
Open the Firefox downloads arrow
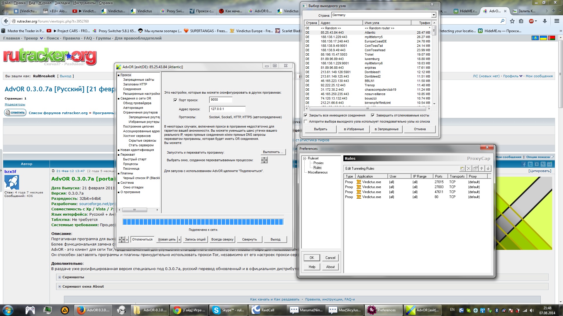point(545,21)
